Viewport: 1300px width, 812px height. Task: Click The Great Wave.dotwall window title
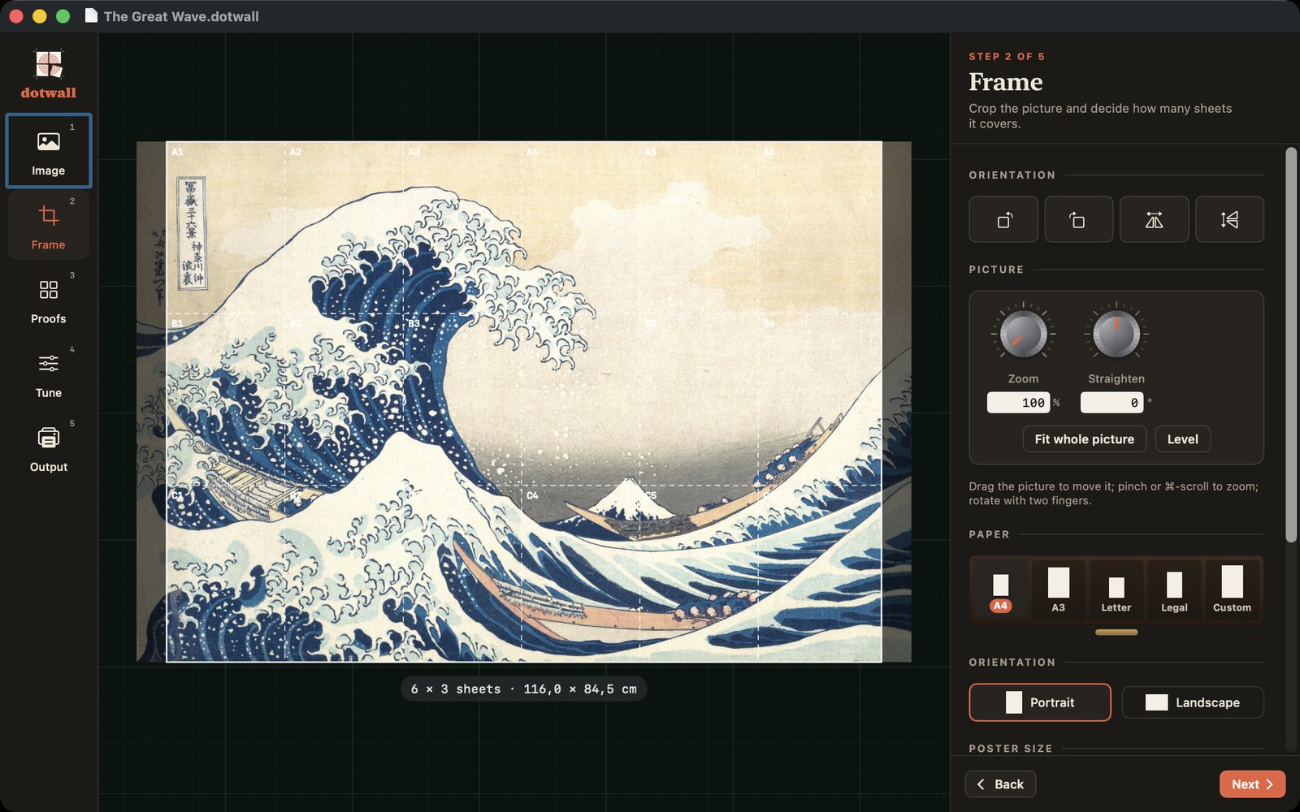pyautogui.click(x=181, y=16)
